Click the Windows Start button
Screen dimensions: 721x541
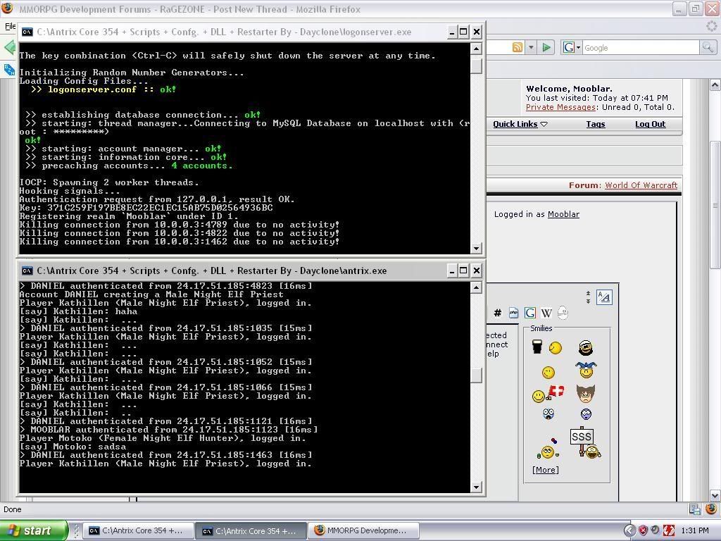tap(33, 530)
